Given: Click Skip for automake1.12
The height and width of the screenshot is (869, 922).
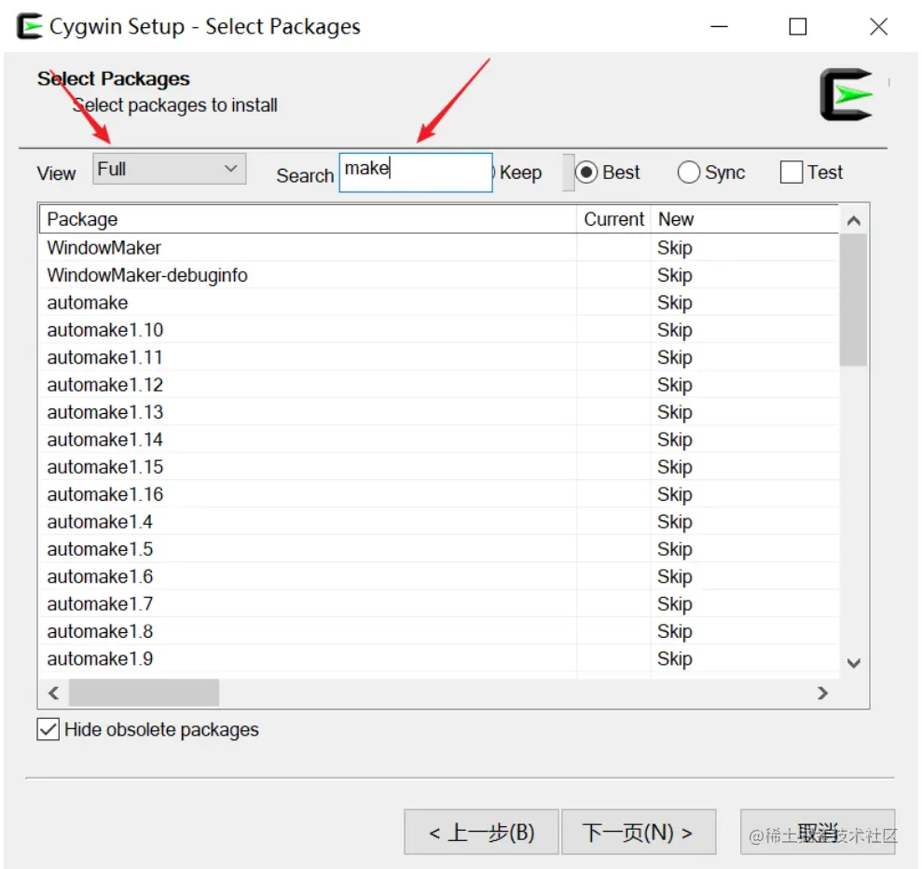Looking at the screenshot, I should tap(674, 385).
